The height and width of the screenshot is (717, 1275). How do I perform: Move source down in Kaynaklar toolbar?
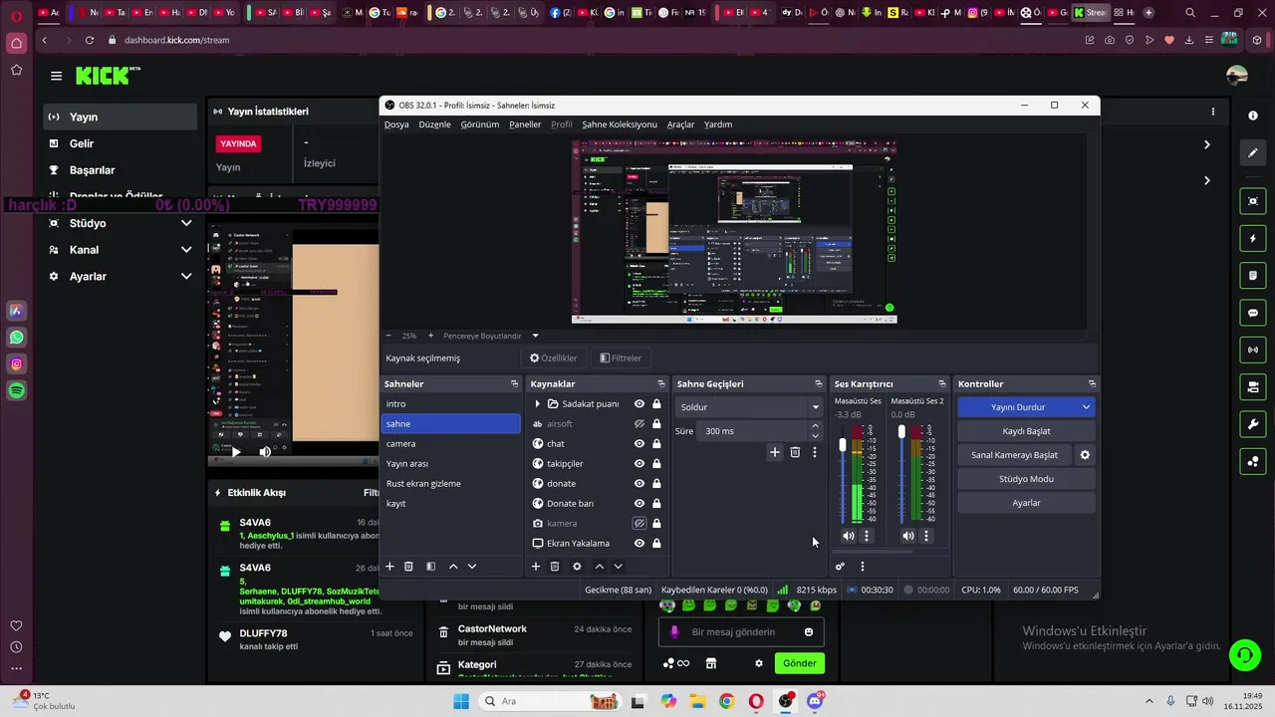(x=619, y=567)
